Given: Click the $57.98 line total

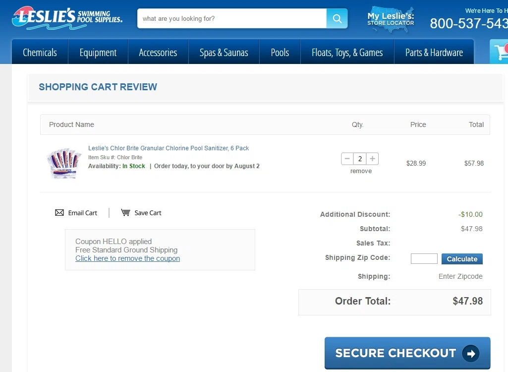Looking at the screenshot, I should tap(474, 163).
